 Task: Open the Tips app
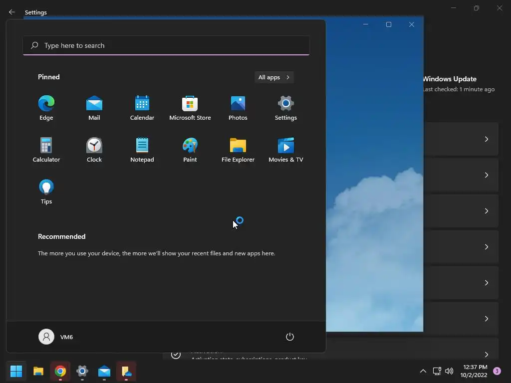tap(46, 192)
